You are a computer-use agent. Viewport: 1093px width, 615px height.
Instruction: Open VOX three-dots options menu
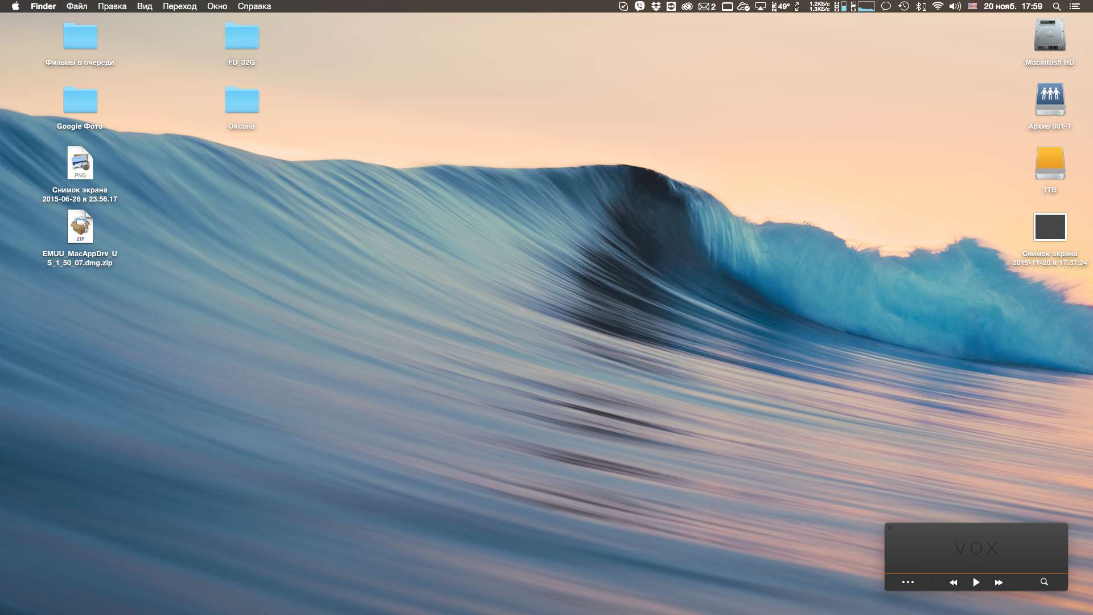[908, 582]
